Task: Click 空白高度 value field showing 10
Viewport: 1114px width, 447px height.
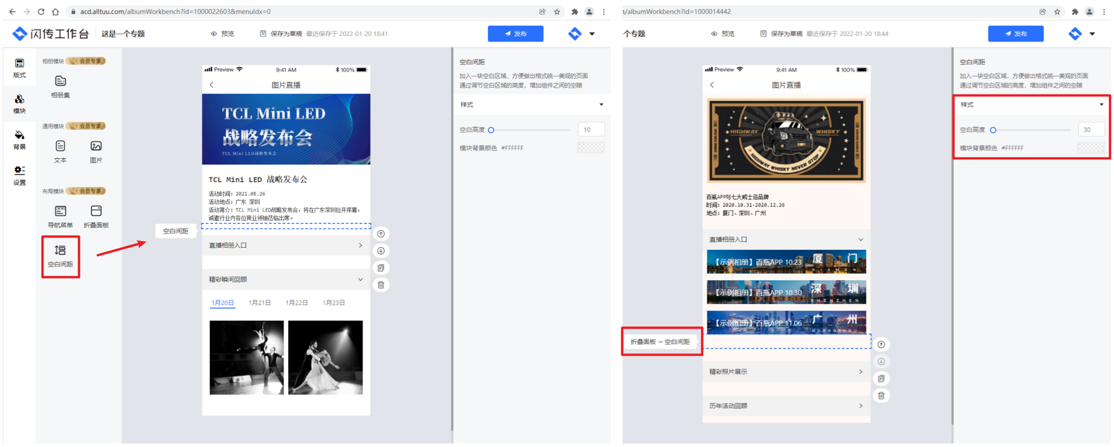Action: point(591,130)
